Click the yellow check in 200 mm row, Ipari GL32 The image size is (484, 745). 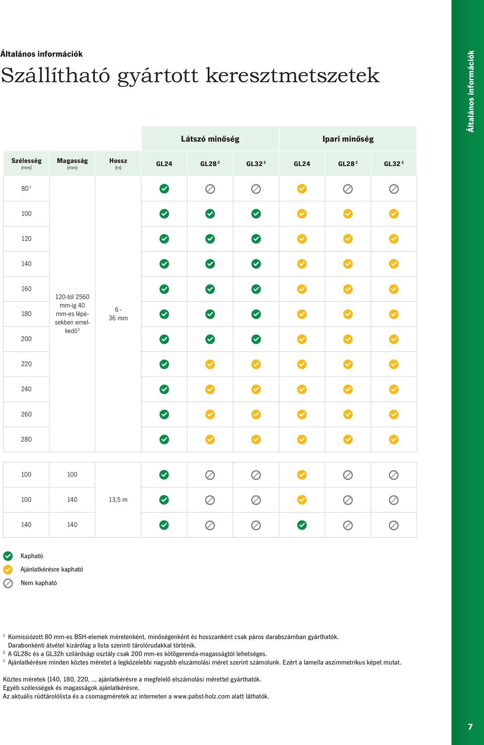394,339
